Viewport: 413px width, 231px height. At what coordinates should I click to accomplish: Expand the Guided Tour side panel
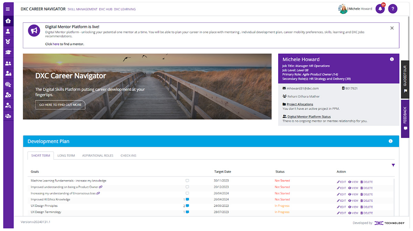click(405, 79)
